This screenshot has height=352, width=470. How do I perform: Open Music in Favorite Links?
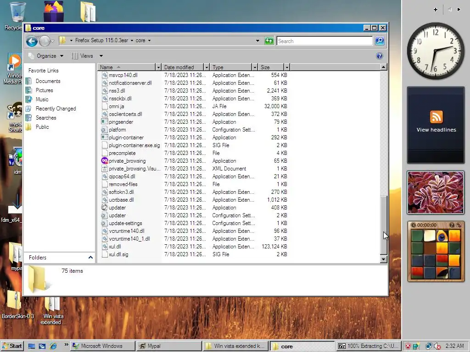(x=42, y=99)
